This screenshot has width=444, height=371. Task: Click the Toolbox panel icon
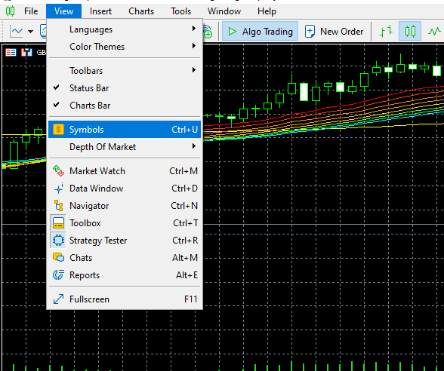58,223
